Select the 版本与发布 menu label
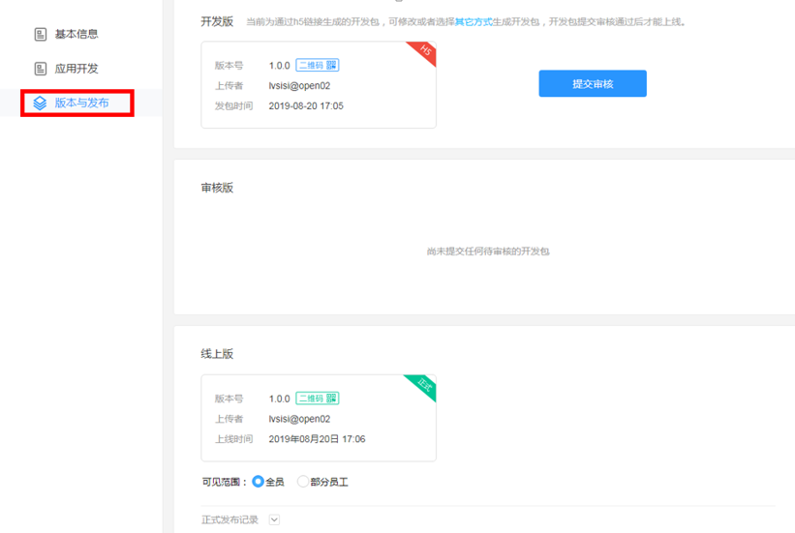Image resolution: width=795 pixels, height=533 pixels. pos(81,103)
